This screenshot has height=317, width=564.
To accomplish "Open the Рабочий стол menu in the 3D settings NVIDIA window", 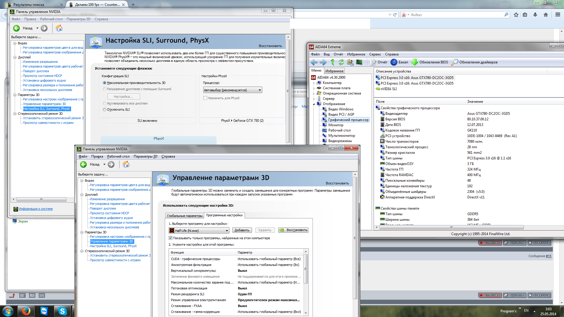I will tap(118, 156).
